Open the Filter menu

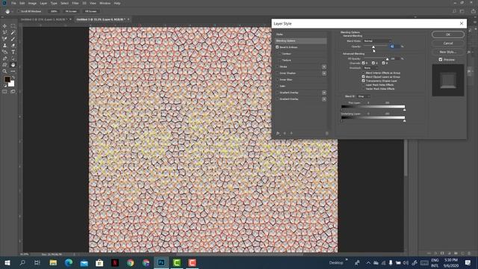coord(75,3)
